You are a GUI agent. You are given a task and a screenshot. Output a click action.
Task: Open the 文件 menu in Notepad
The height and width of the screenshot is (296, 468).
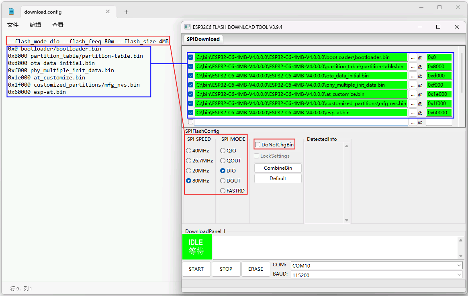click(13, 25)
